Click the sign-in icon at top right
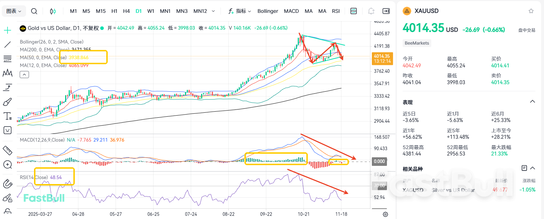The width and height of the screenshot is (544, 219). 386,11
